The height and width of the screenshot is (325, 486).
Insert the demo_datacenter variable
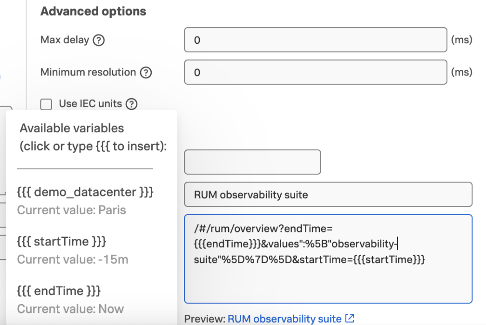pos(85,192)
